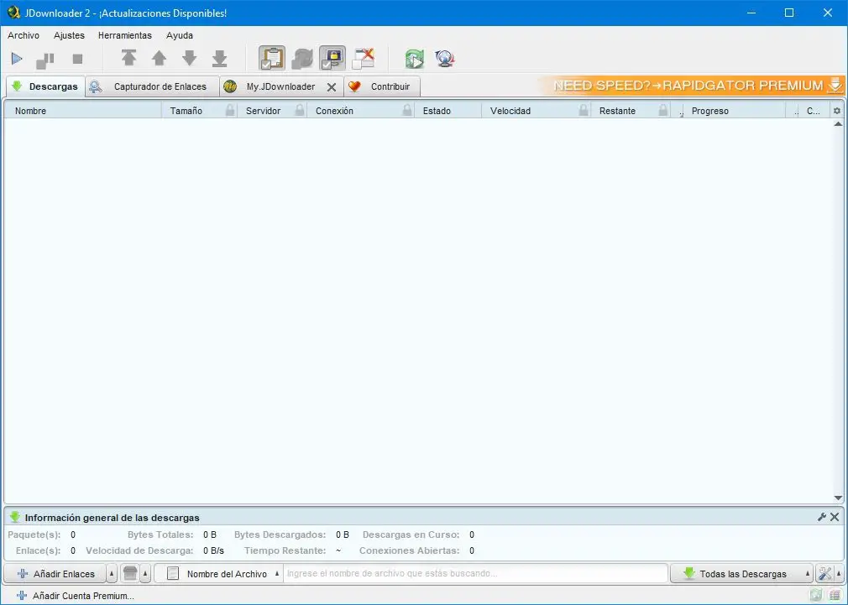Close the My.JDownloader tab
This screenshot has width=848, height=605.
pos(332,87)
